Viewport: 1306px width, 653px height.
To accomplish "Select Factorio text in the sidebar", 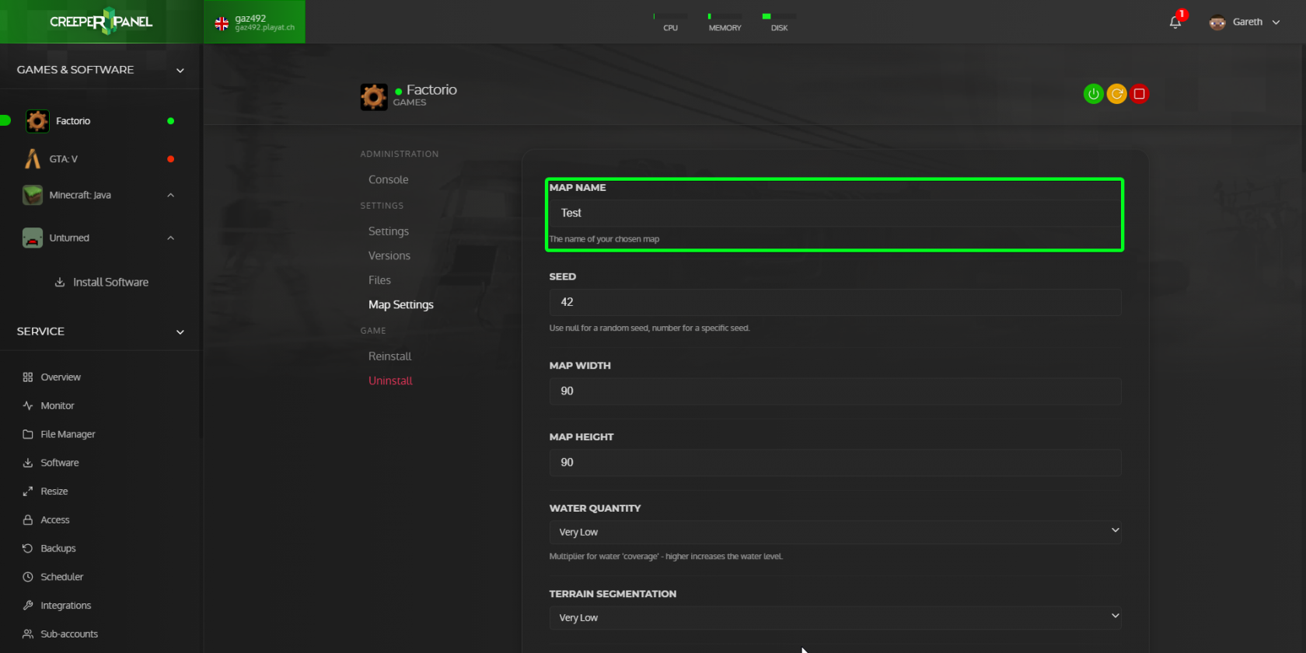I will pyautogui.click(x=73, y=121).
